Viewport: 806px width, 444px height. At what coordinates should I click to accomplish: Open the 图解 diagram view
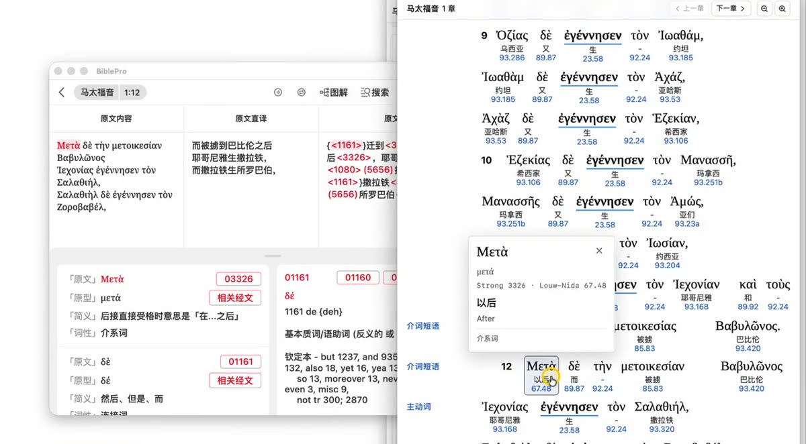click(334, 93)
